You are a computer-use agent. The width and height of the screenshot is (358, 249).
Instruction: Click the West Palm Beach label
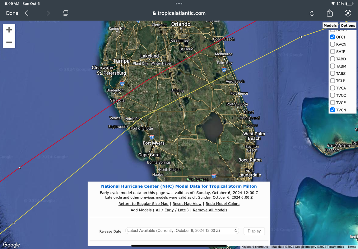[x=254, y=136]
